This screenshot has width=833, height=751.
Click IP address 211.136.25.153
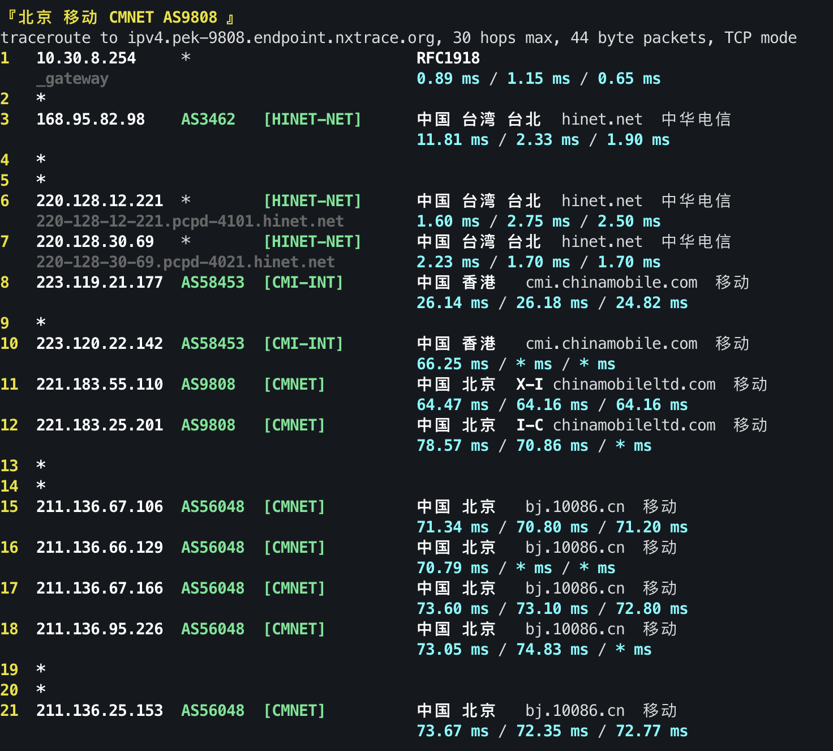coord(100,711)
